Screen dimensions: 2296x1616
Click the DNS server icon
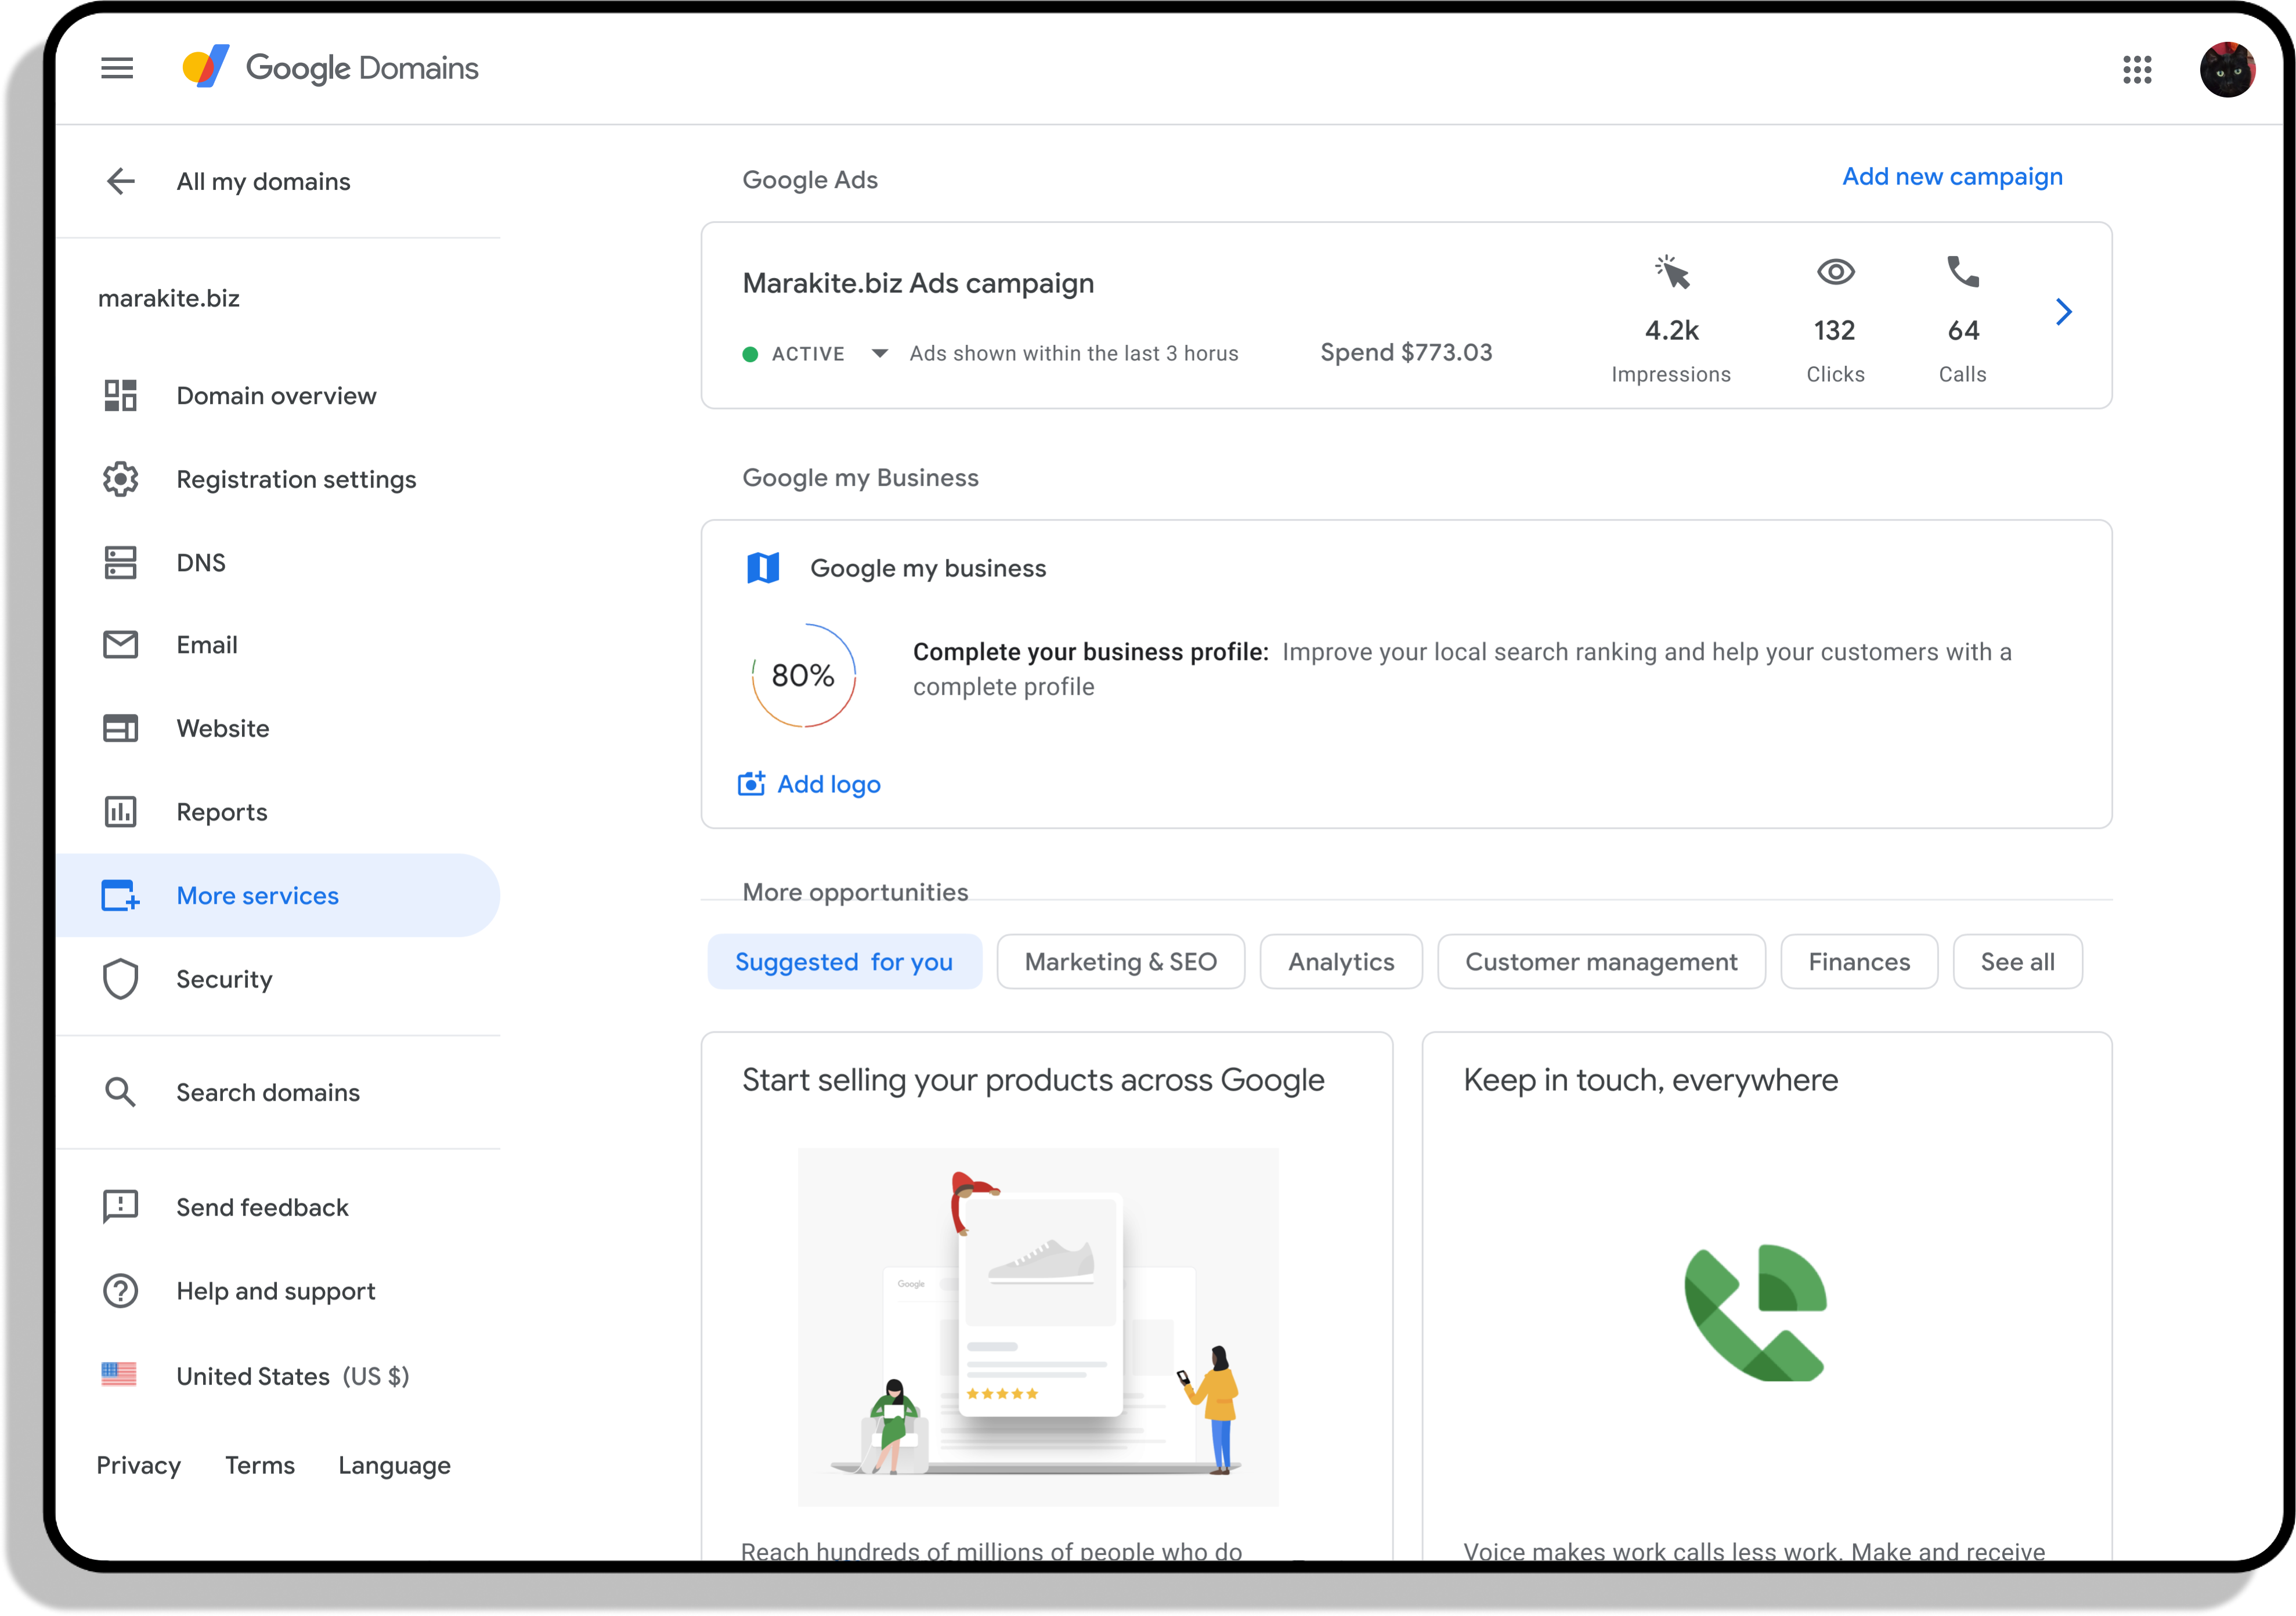[x=120, y=562]
